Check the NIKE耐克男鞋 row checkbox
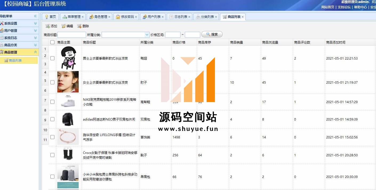Image resolution: width=376 pixels, height=190 pixels. 52,102
